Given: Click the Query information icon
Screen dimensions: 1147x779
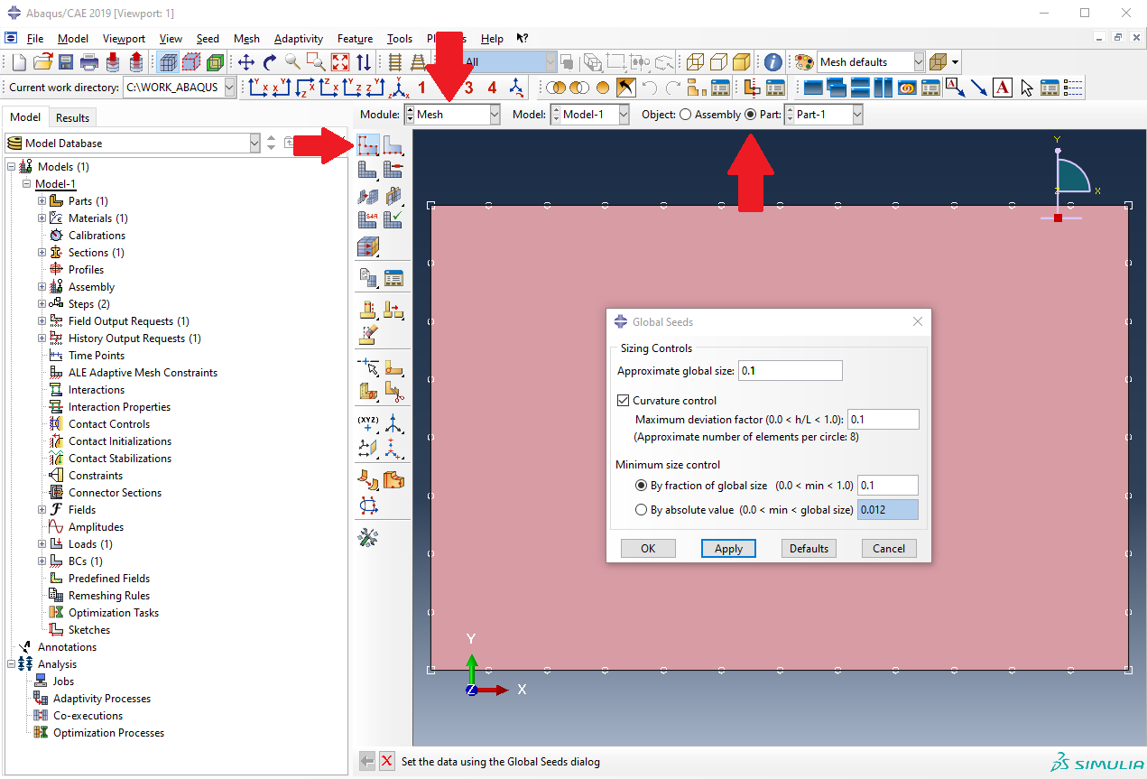Looking at the screenshot, I should [772, 62].
